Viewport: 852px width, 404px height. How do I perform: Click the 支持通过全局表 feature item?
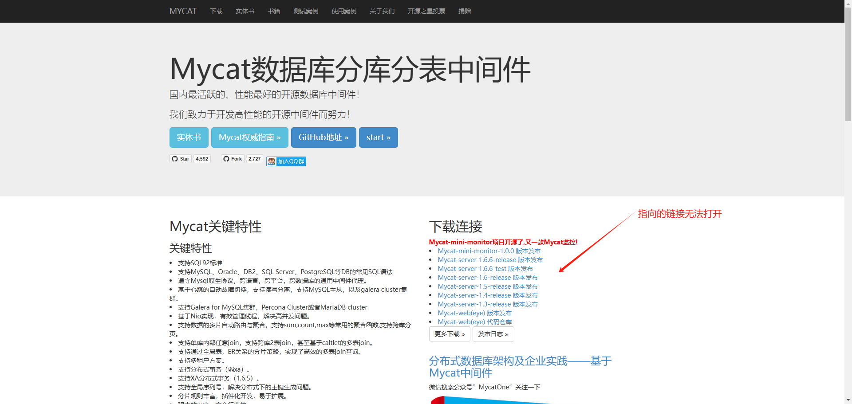271,352
